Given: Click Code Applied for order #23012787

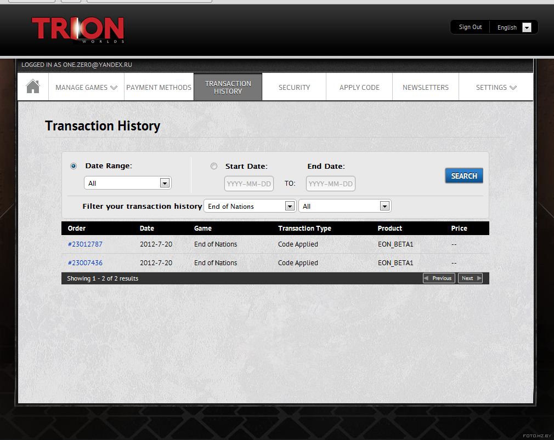Looking at the screenshot, I should pyautogui.click(x=298, y=244).
